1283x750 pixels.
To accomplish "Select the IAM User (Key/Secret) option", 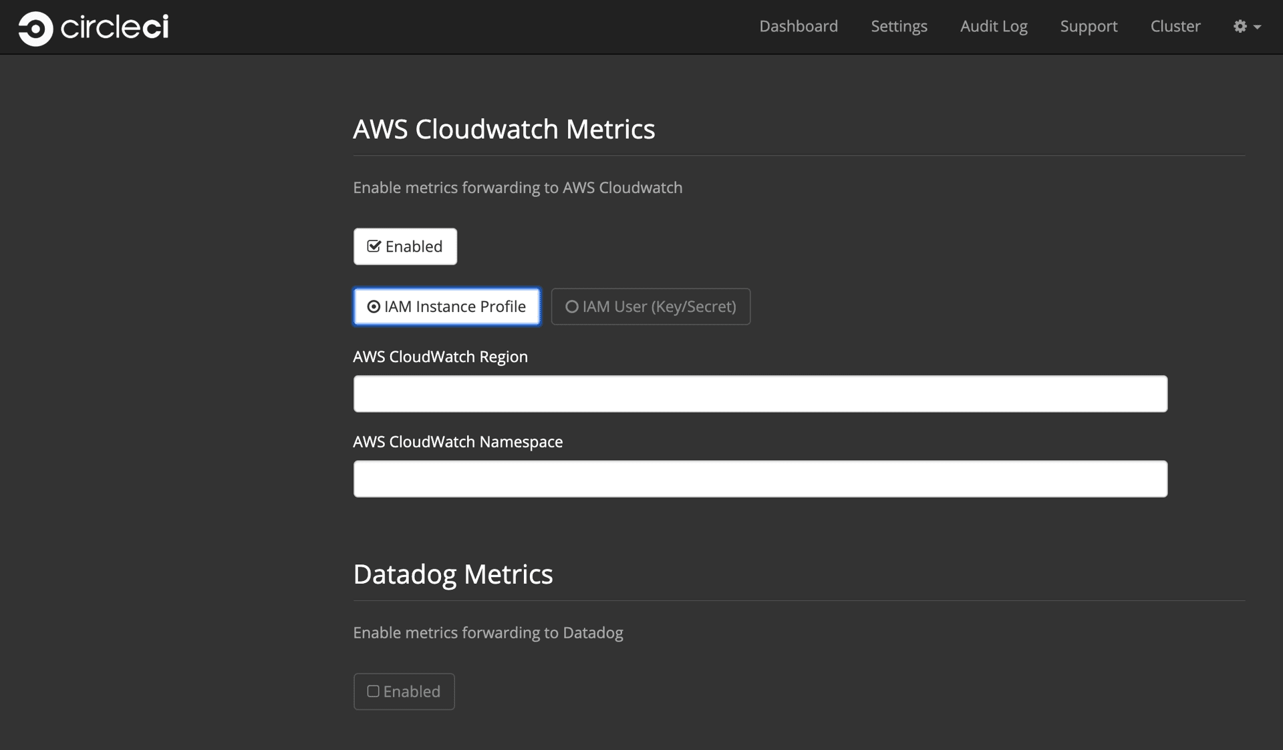I will pyautogui.click(x=651, y=307).
